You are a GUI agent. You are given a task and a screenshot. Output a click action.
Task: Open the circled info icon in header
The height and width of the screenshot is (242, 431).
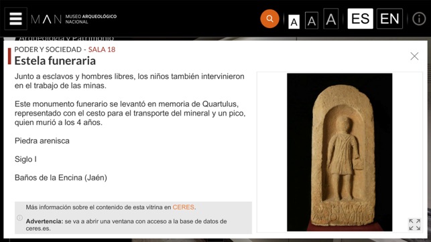[419, 19]
